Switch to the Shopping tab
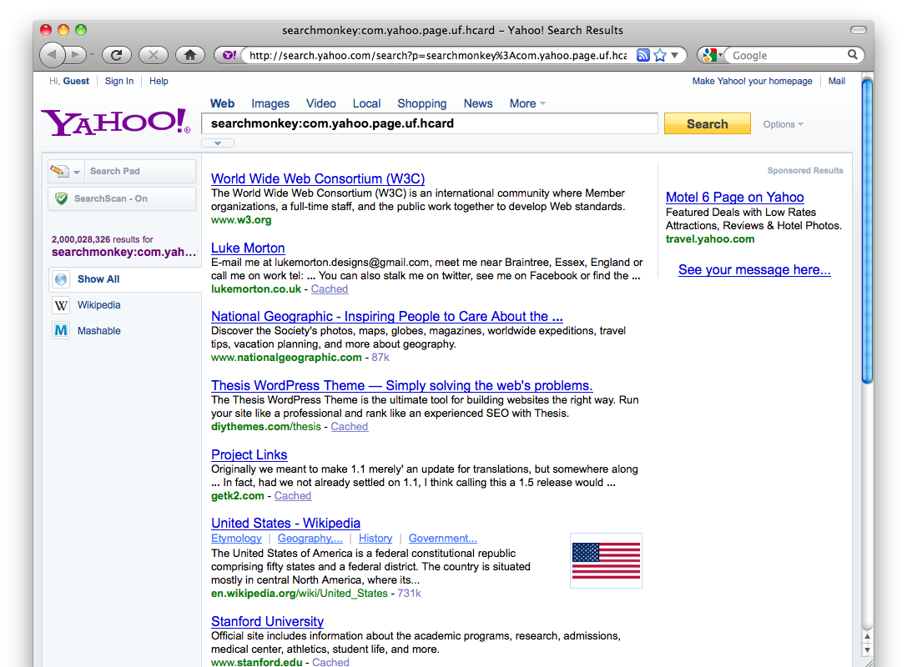The height and width of the screenshot is (667, 907). (421, 103)
